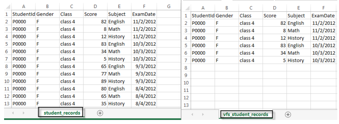Click select-all corner in right workbook
This screenshot has height=124, width=339.
click(187, 8)
